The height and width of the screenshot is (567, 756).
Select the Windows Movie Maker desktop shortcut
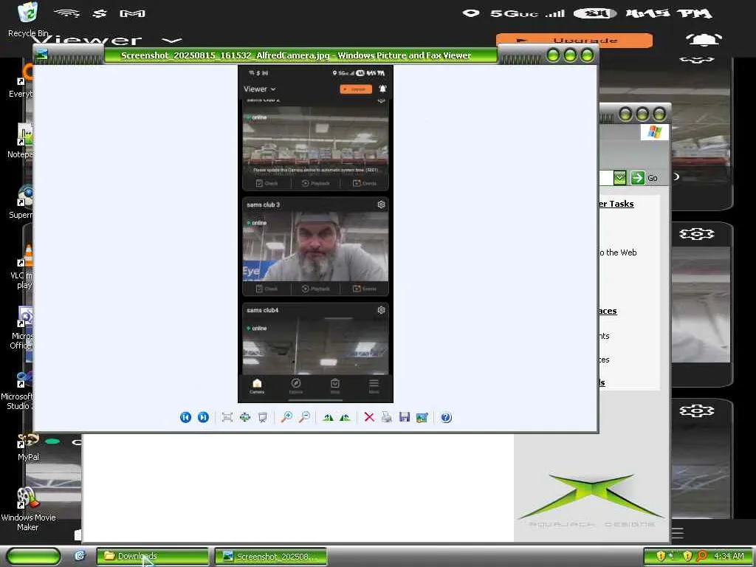click(x=28, y=509)
